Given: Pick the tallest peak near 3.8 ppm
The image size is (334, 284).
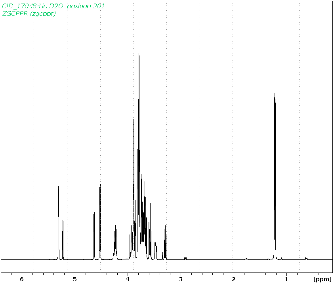Looking at the screenshot, I should (139, 156).
